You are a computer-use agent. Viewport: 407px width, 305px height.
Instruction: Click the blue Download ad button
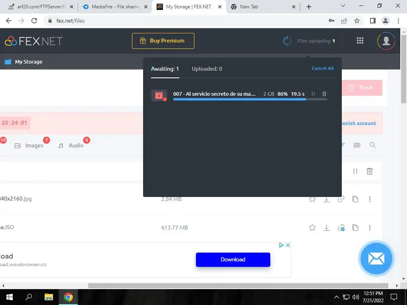[233, 260]
